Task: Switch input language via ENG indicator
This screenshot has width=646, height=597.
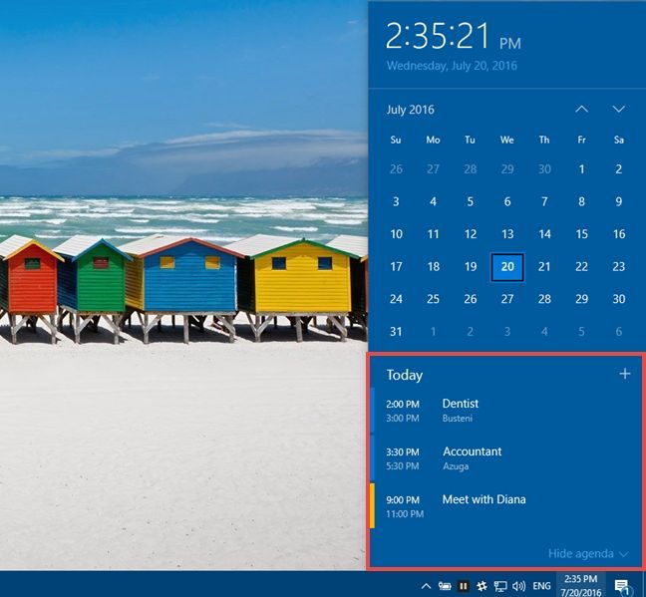Action: click(x=541, y=585)
